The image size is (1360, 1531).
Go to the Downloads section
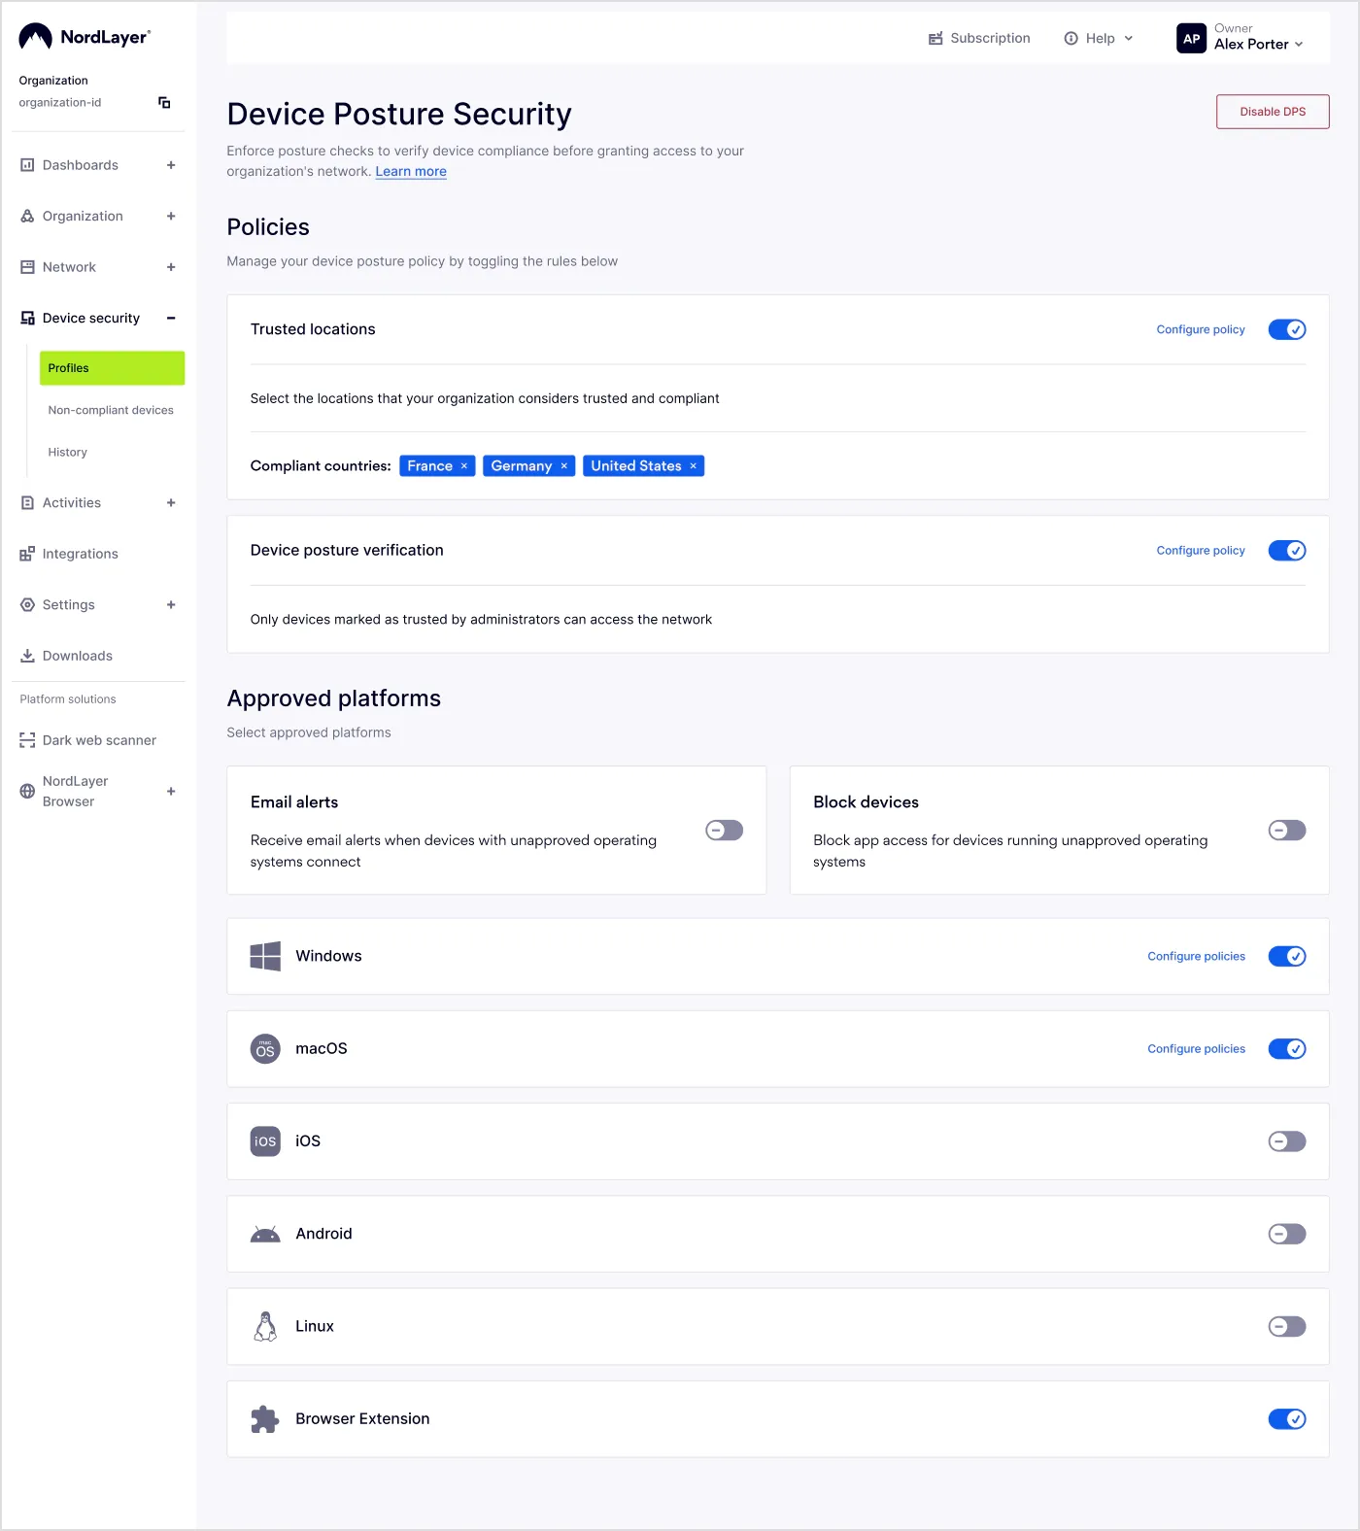click(x=77, y=656)
